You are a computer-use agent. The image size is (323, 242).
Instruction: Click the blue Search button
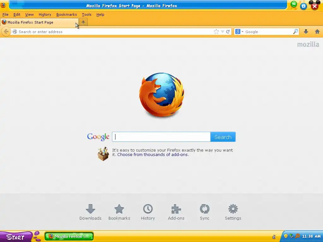(223, 137)
